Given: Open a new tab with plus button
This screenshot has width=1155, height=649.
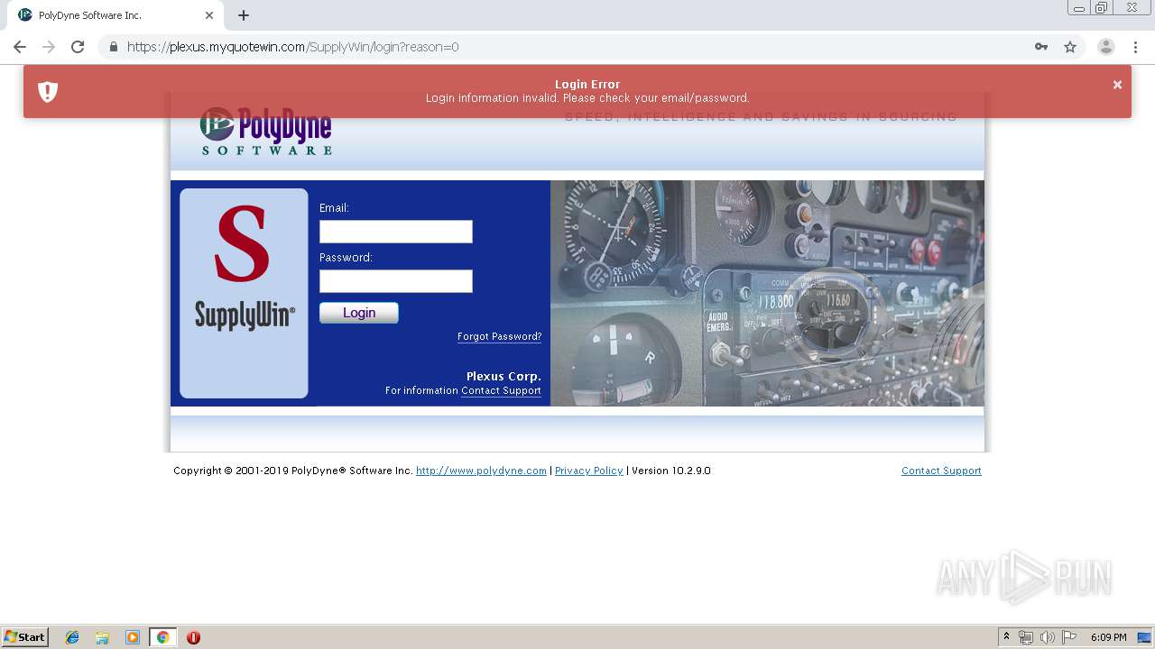Looking at the screenshot, I should (244, 15).
